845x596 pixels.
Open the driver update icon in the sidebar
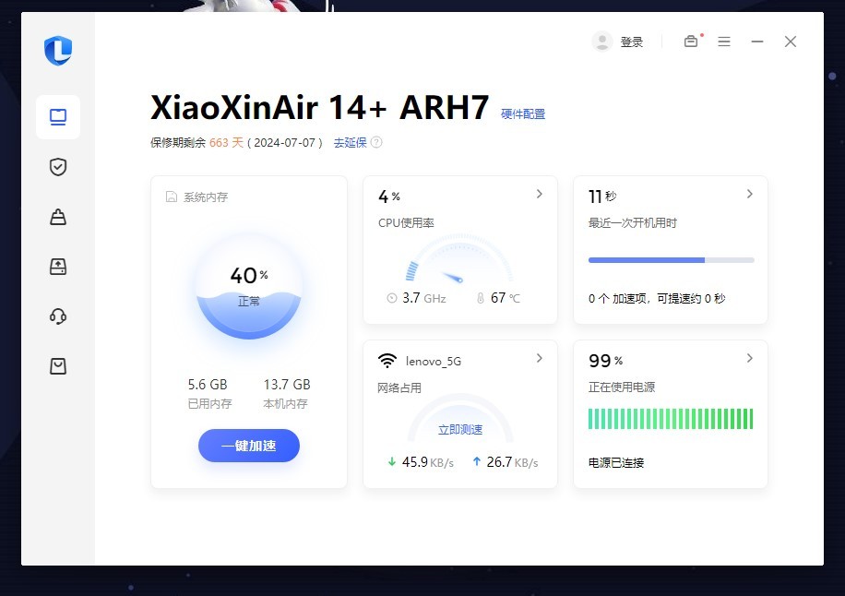pos(57,267)
